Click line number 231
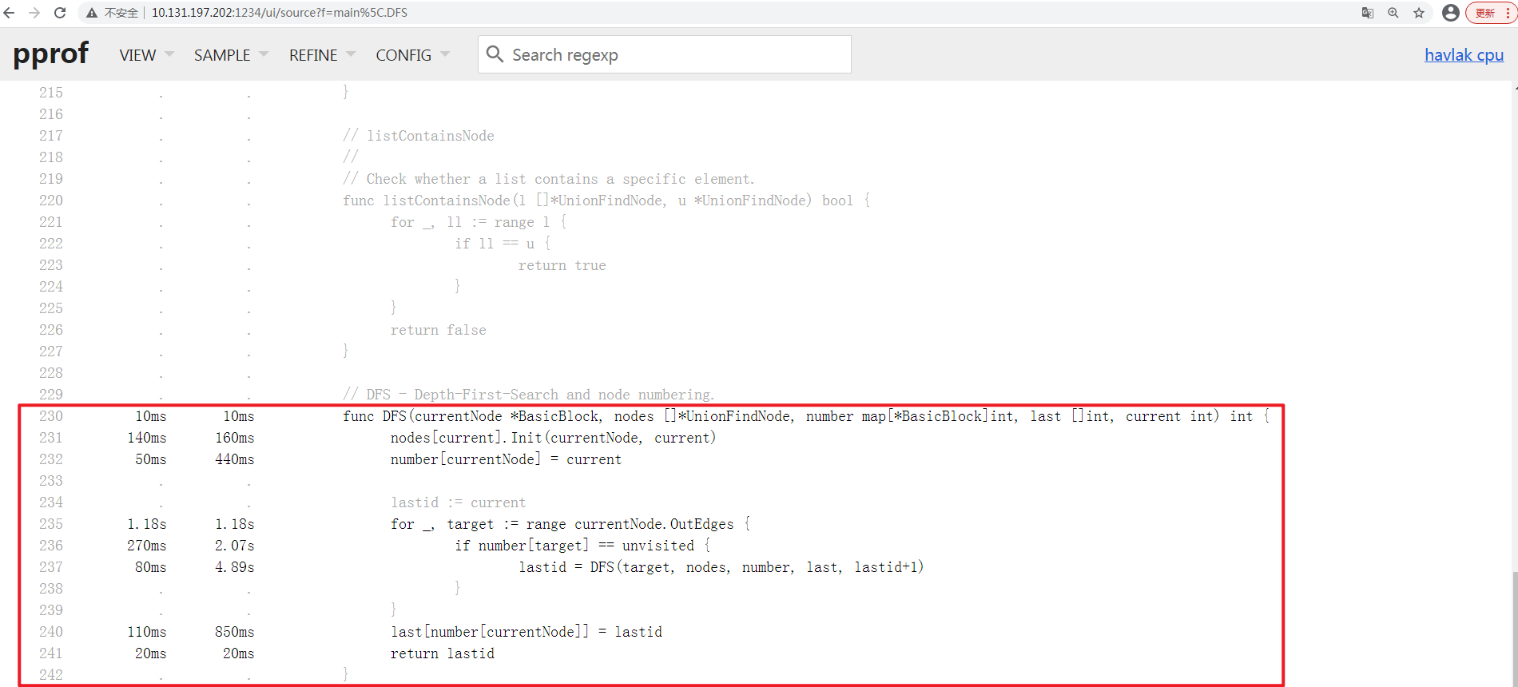 click(x=51, y=438)
